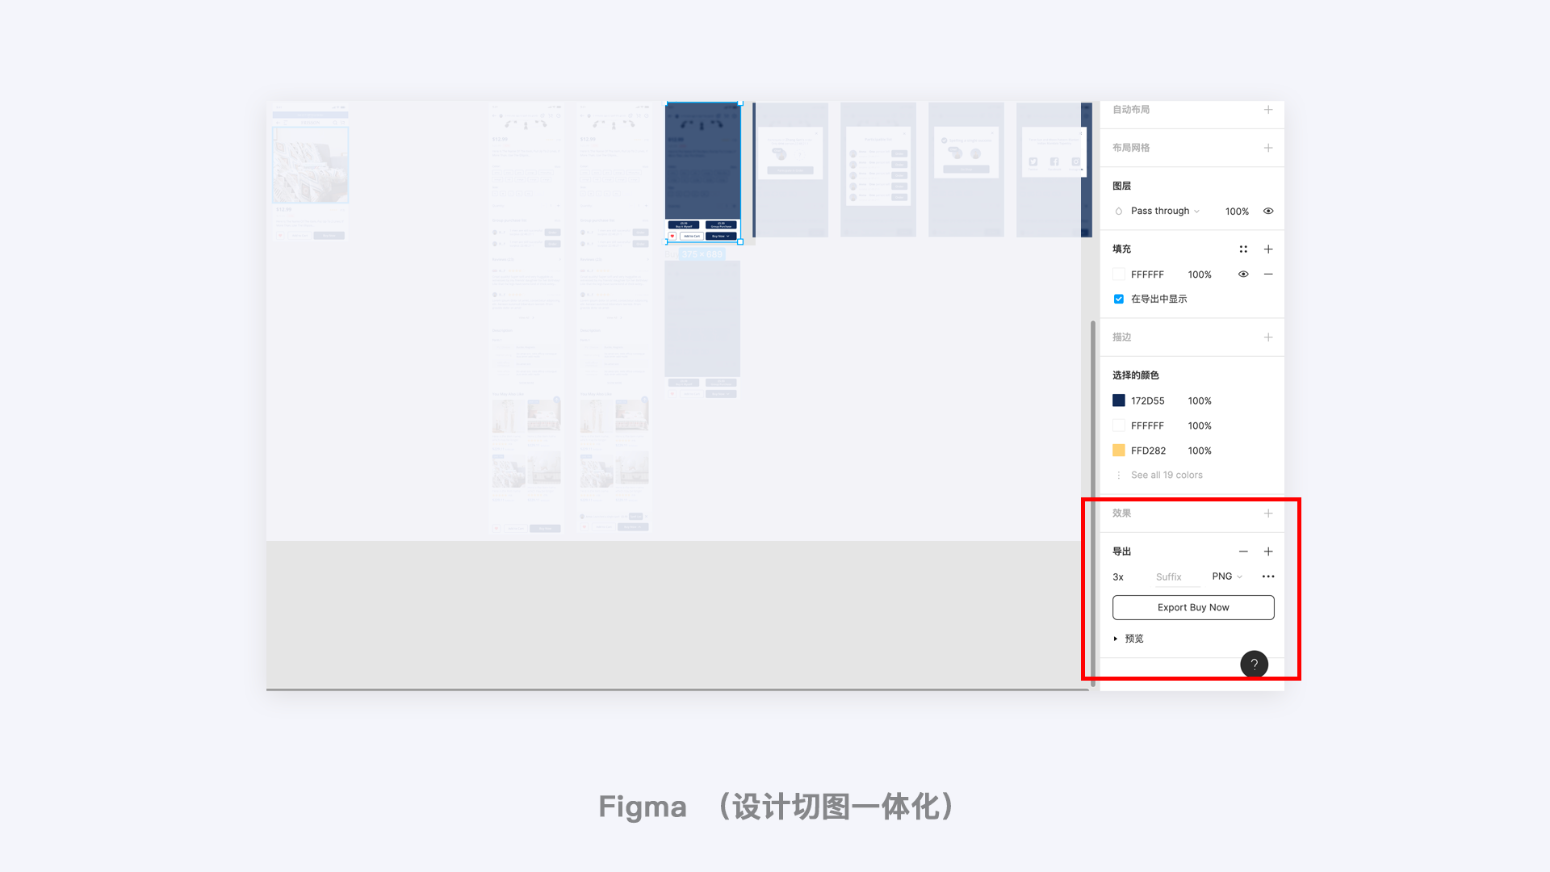Click the FFD282 color swatch
Viewport: 1550px width, 872px height.
tap(1118, 451)
